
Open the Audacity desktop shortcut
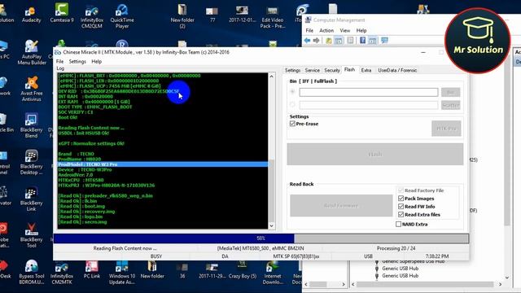coord(31,15)
